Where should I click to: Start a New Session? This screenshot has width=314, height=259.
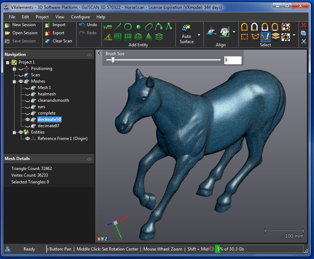20,25
